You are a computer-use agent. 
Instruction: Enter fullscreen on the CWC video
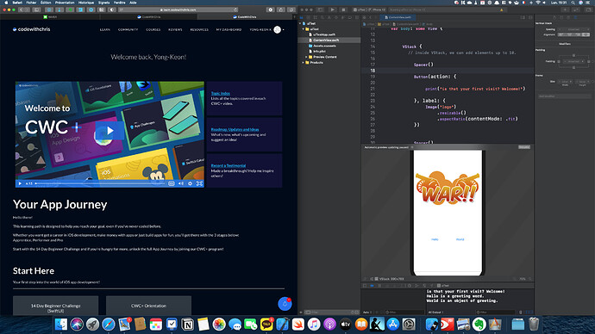(x=199, y=183)
